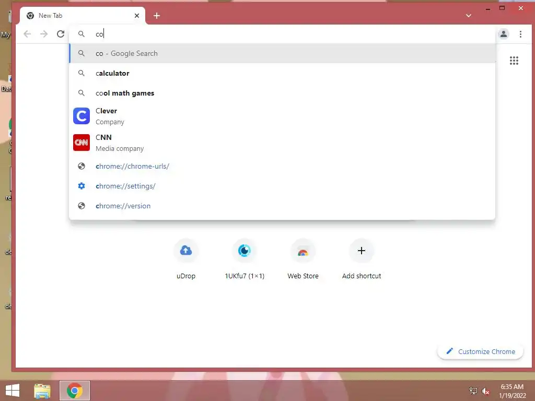Pick the 'calculator' search suggestion
The image size is (535, 401).
(x=282, y=73)
